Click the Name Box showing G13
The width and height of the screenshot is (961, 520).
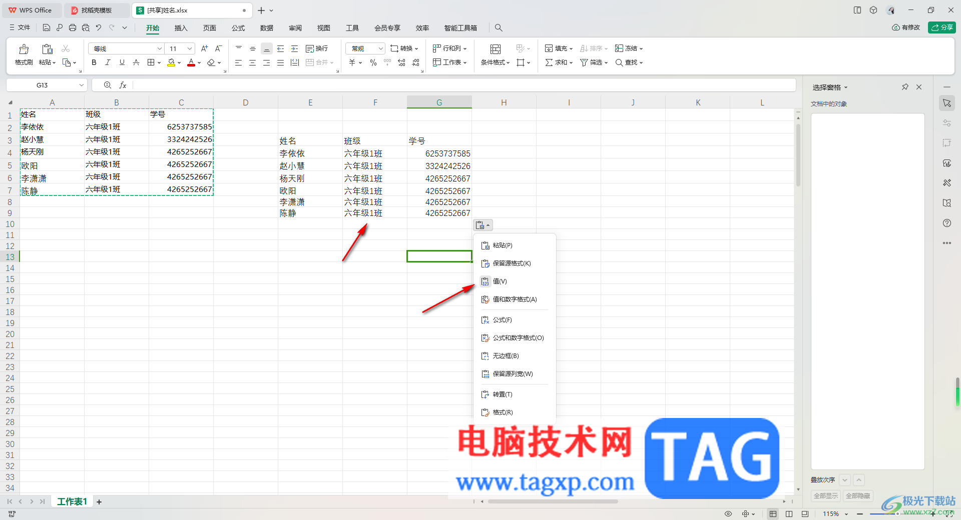[46, 85]
